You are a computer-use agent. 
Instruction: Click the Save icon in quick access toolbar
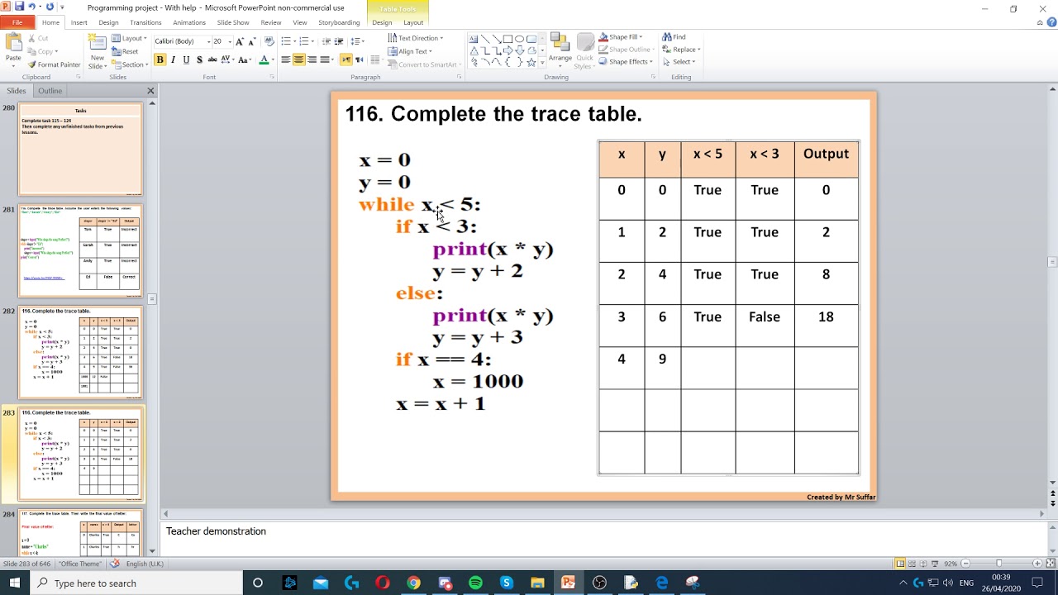point(19,7)
